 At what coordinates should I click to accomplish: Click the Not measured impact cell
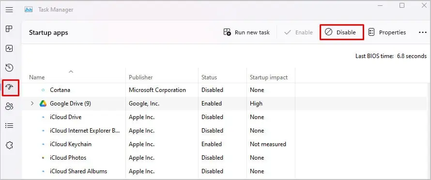(x=268, y=144)
